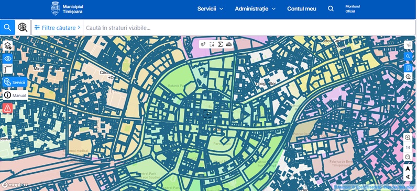Zoom in on the map
Screen dimensions: 417x191
[408, 137]
